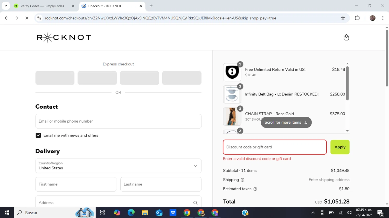Click the total amount $1,051.28

coord(337,201)
